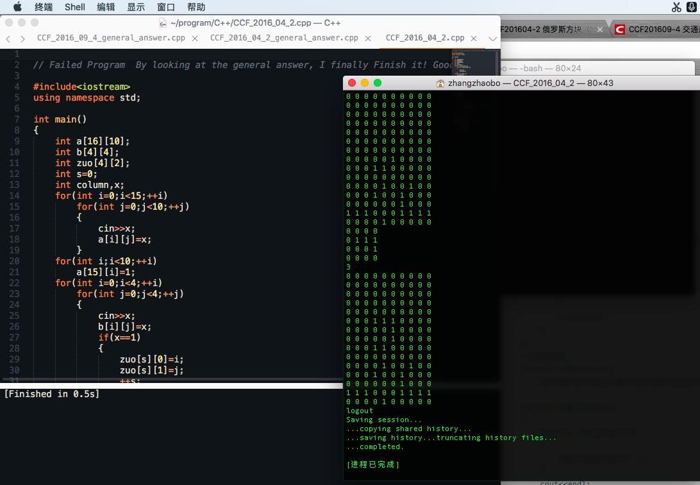
Task: Click the int b[4][4] declaration
Action: [87, 152]
